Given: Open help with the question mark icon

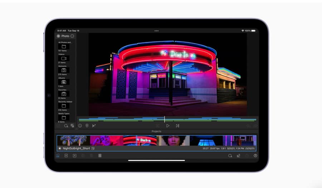Looking at the screenshot, I should coord(255,156).
